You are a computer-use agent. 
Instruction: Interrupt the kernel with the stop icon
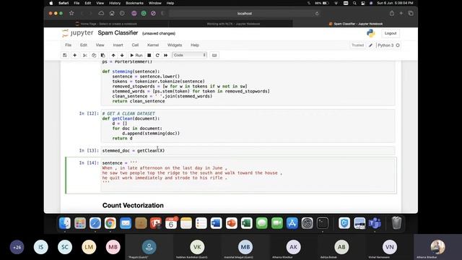coord(149,55)
